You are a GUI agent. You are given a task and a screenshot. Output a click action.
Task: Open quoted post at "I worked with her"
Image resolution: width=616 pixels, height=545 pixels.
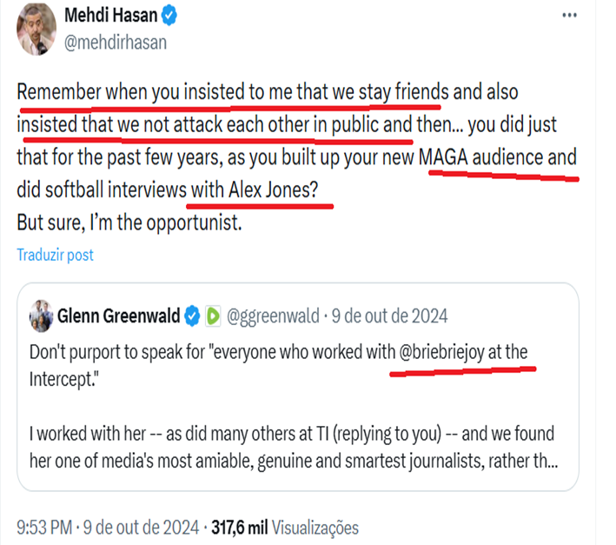pyautogui.click(x=292, y=433)
